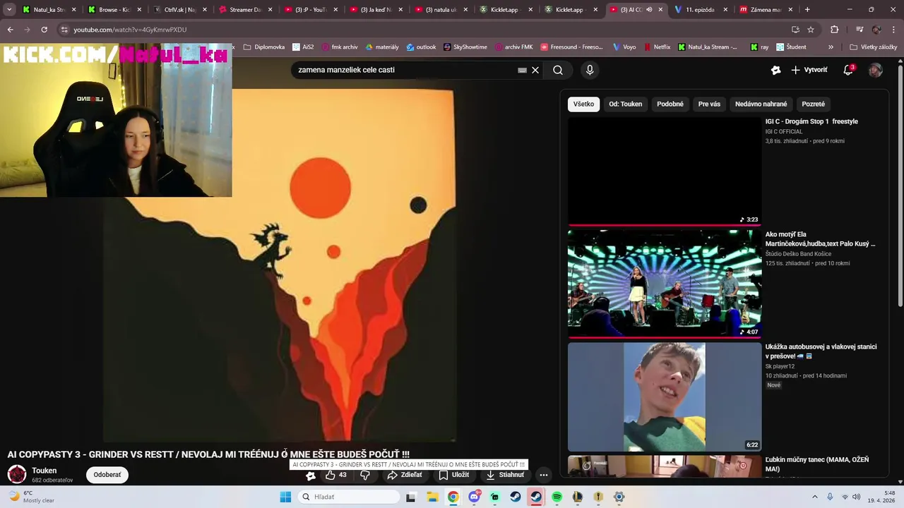Screen dimensions: 904x508
Task: Like the video with thumbs up
Action: (335, 475)
